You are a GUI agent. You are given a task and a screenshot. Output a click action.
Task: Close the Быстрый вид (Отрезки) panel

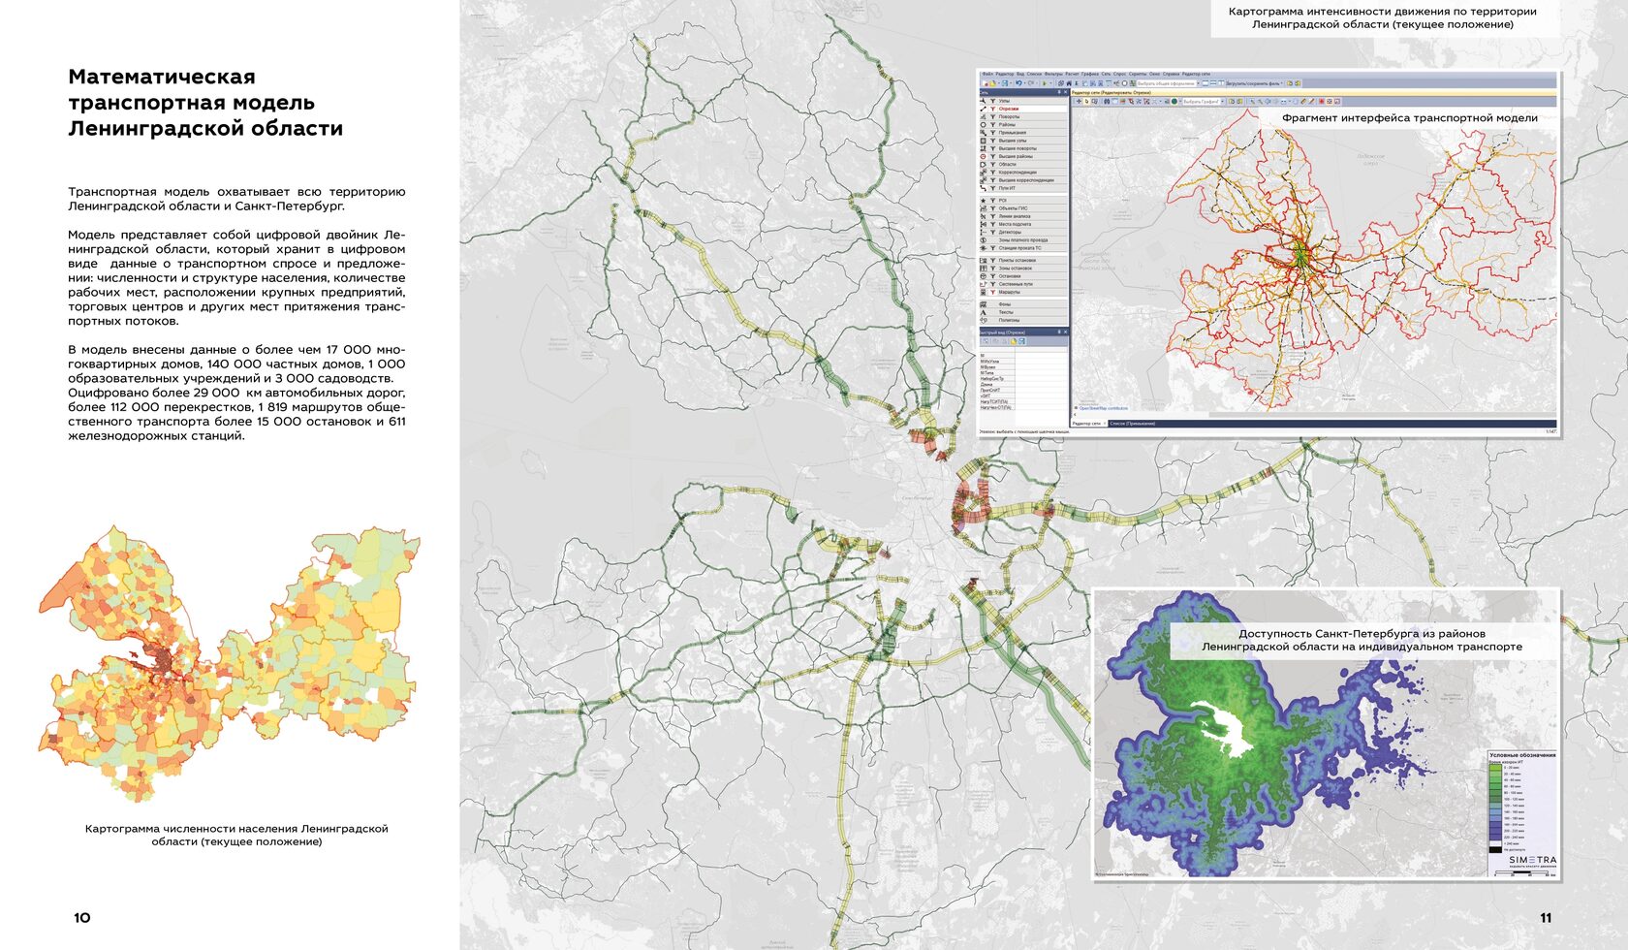click(1065, 332)
